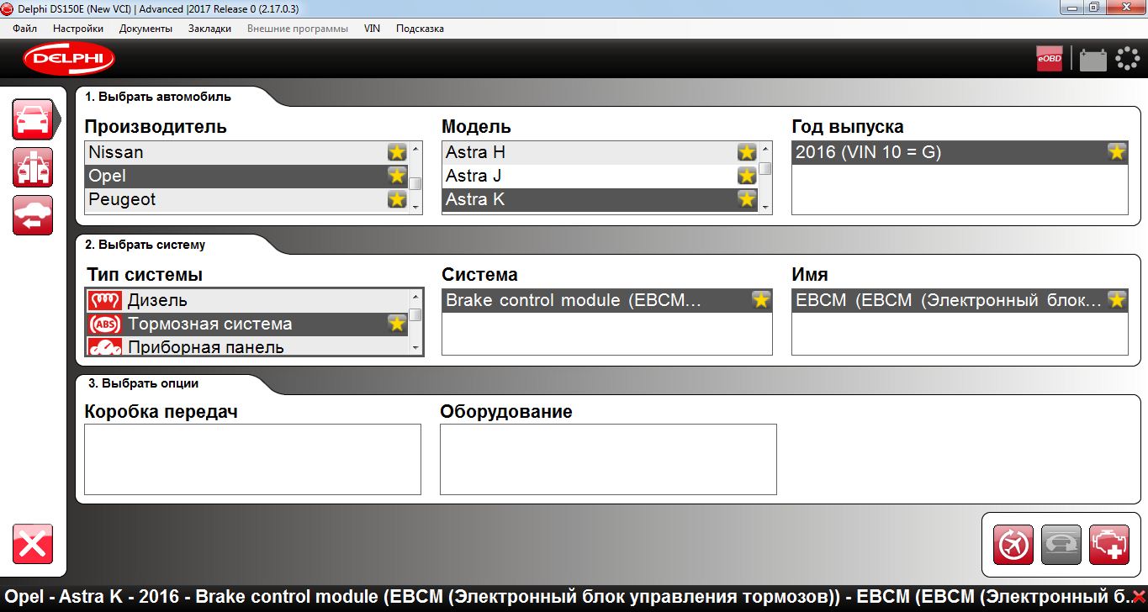Select Дизель system type
1148x612 pixels.
coord(246,300)
